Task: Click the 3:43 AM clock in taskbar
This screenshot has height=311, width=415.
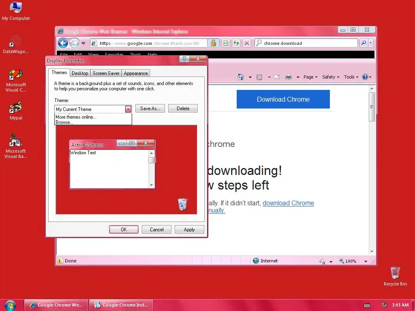Action: [x=400, y=305]
